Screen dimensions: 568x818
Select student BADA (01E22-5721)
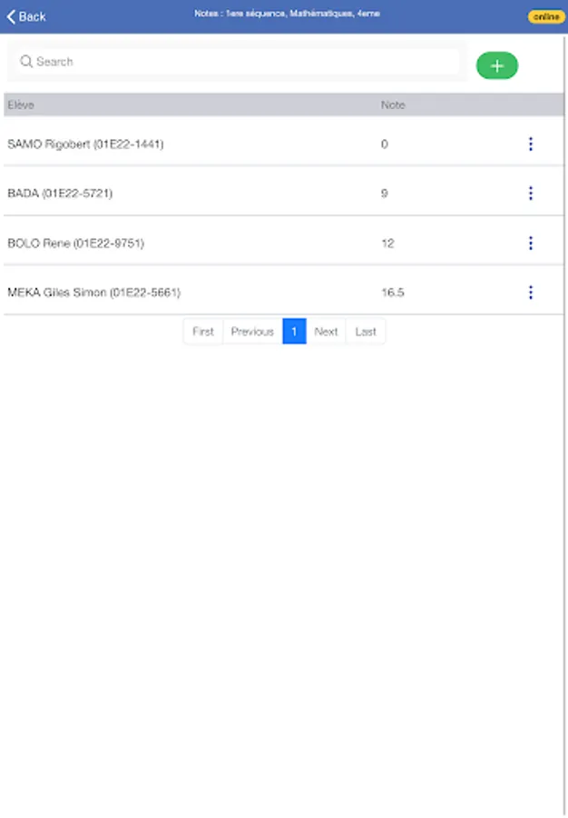click(60, 194)
